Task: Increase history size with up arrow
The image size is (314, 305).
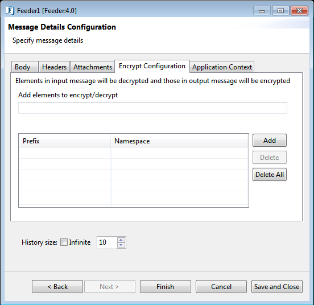Action: pyautogui.click(x=121, y=240)
